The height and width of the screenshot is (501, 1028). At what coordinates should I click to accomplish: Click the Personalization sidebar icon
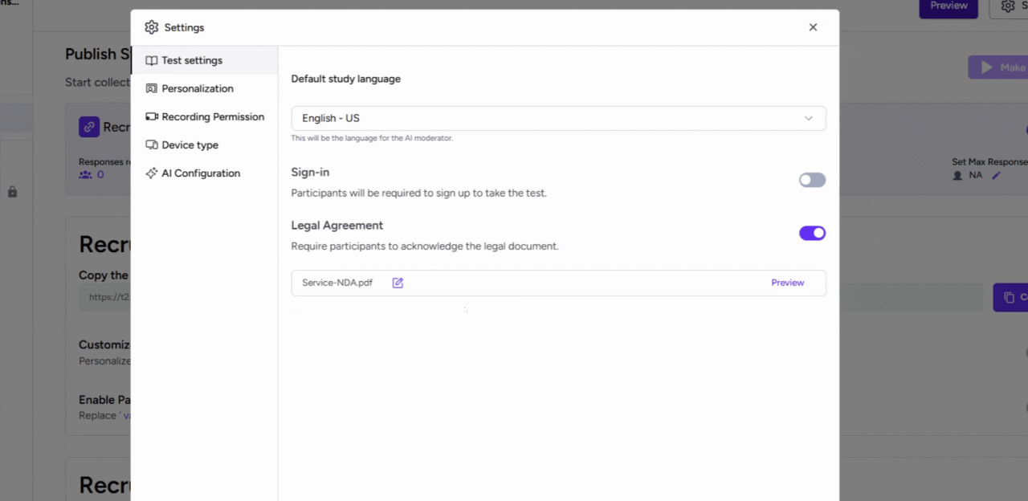pyautogui.click(x=152, y=88)
